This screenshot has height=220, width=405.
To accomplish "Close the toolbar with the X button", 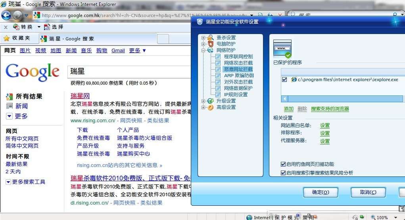I will [6, 27].
